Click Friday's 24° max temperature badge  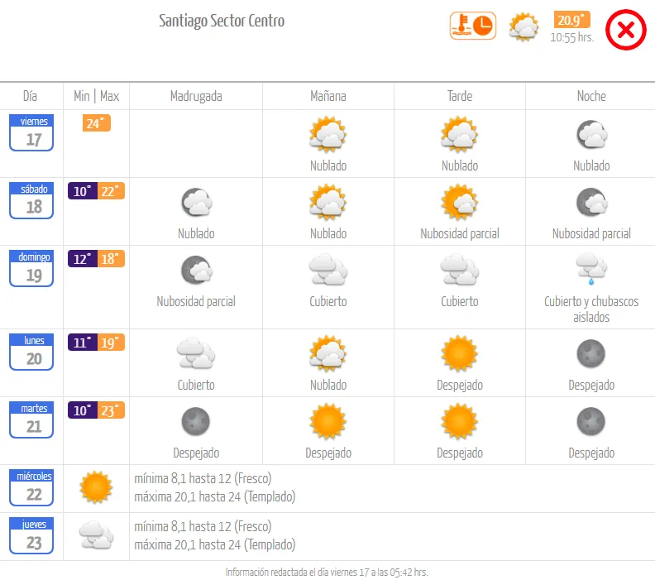click(96, 123)
